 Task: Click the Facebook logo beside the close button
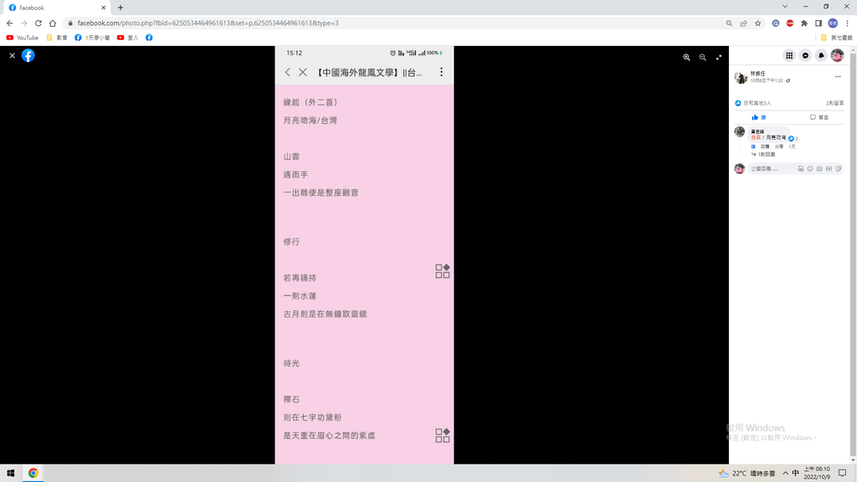[x=28, y=55]
